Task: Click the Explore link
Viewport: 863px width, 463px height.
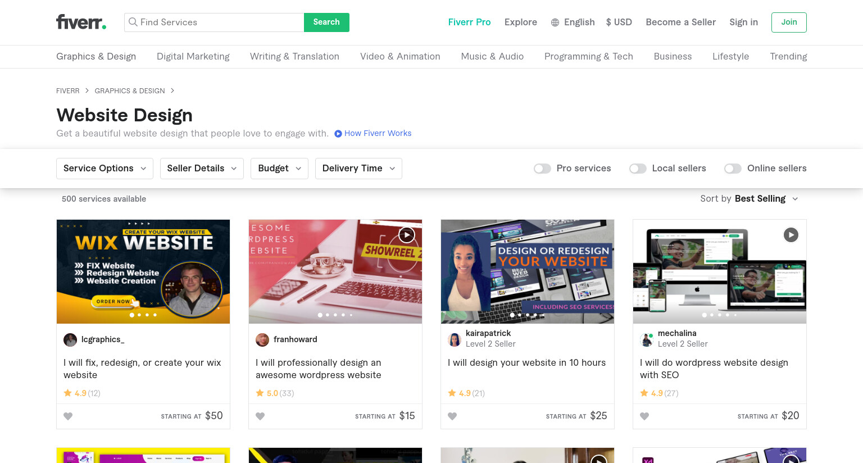Action: click(521, 22)
